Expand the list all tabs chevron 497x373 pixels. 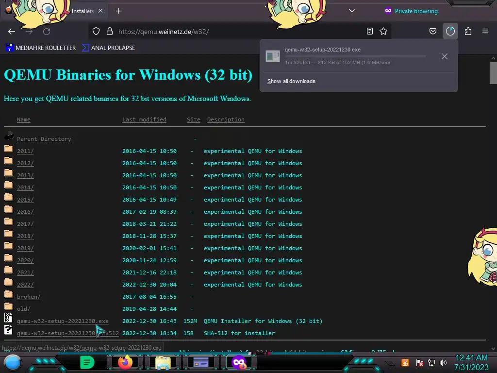[351, 11]
